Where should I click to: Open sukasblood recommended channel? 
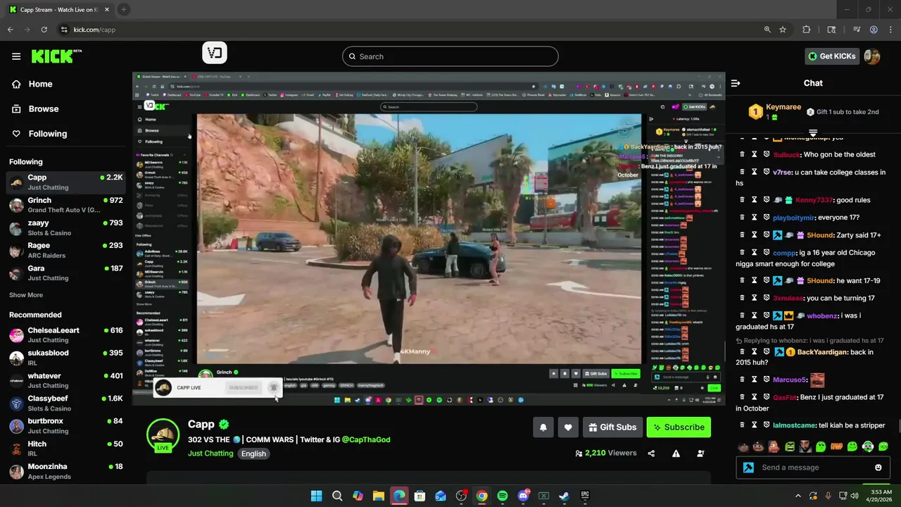pyautogui.click(x=67, y=358)
